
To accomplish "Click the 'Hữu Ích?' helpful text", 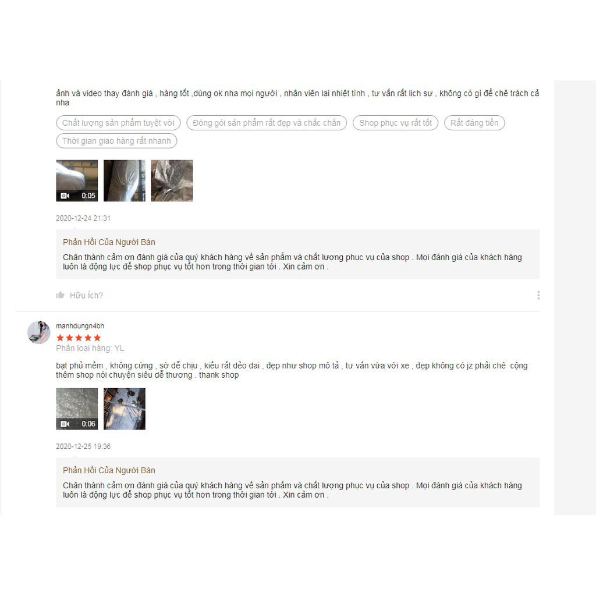I will click(x=86, y=295).
